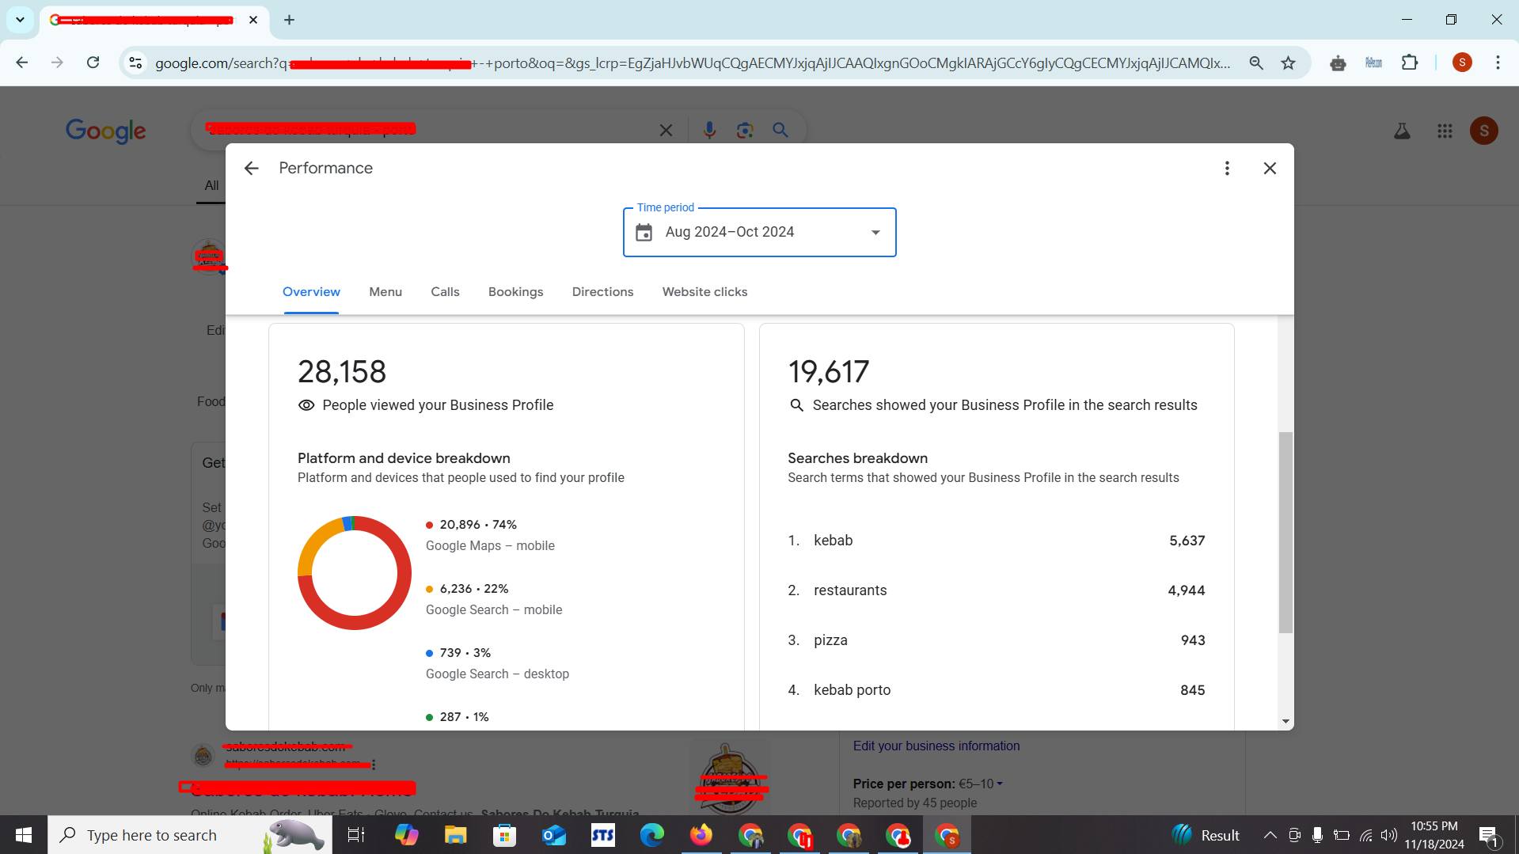
Task: Open the Windows Start menu
Action: (24, 835)
